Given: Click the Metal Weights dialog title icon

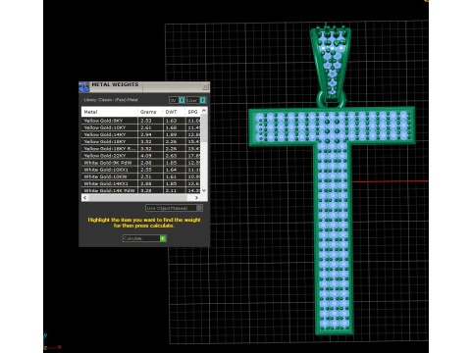Looking at the screenshot, I should coord(84,87).
